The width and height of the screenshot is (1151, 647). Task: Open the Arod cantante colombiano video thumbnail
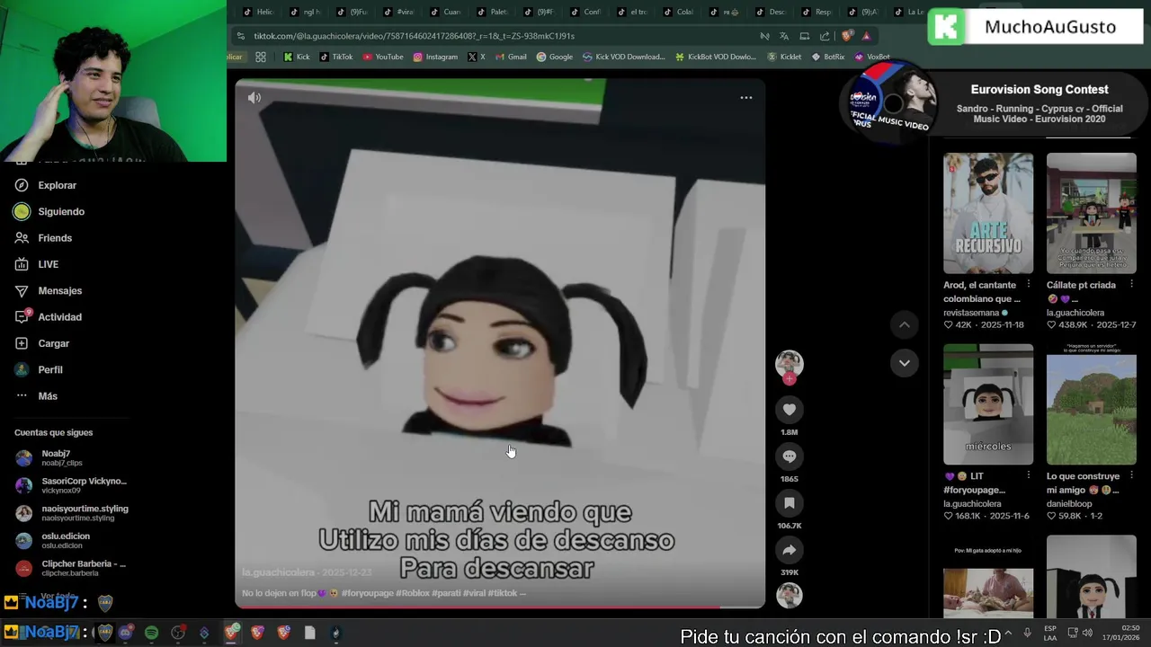[988, 213]
